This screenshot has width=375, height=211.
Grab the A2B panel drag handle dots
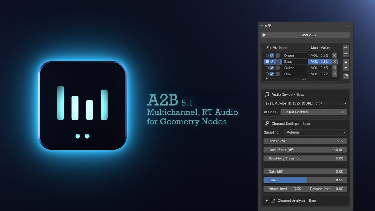point(348,26)
